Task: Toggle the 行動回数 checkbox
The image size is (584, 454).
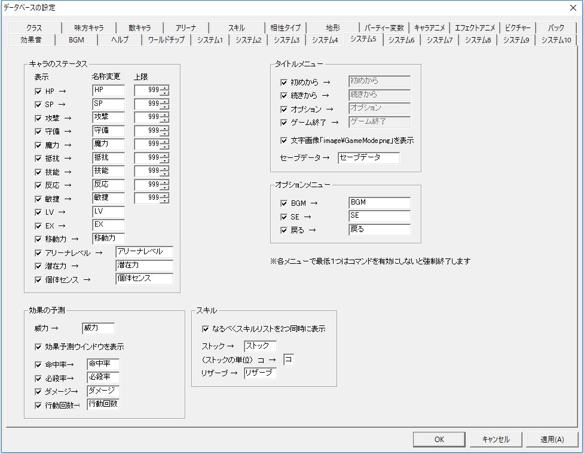Action: click(x=38, y=406)
